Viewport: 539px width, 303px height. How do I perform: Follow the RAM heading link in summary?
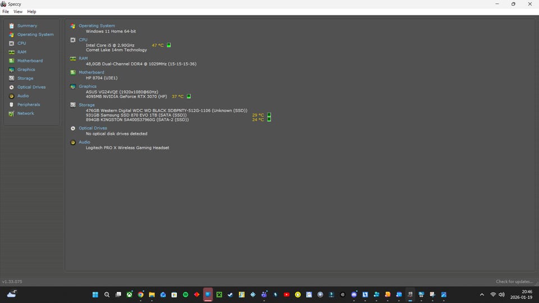pyautogui.click(x=83, y=58)
